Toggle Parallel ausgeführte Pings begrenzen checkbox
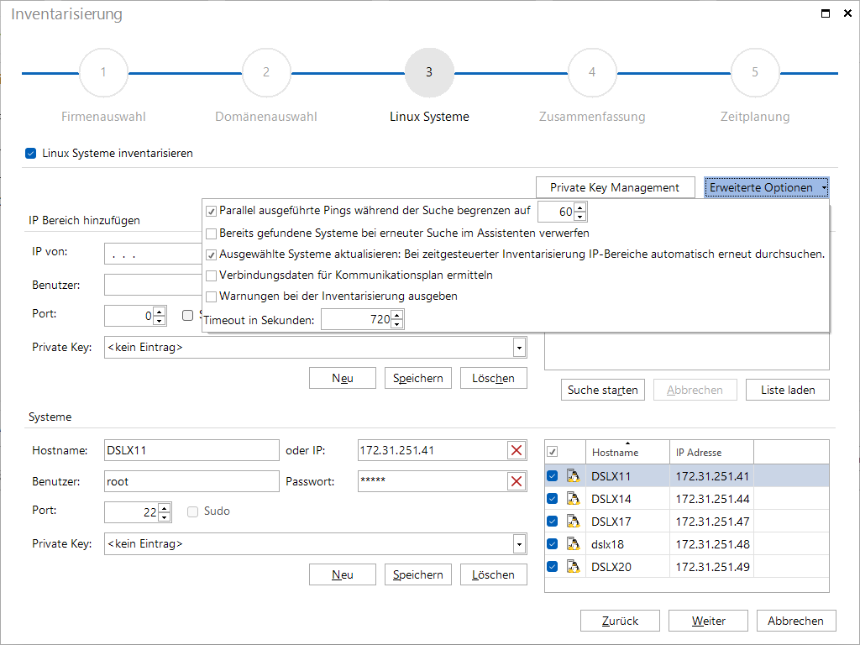 211,211
